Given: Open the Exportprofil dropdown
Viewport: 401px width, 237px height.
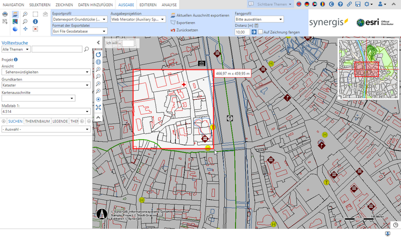Looking at the screenshot, I should (x=79, y=19).
